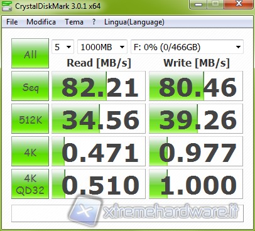Image resolution: width=255 pixels, height=231 pixels.
Task: Click the CrystalDiskMark title bar app icon
Action: click(6, 6)
